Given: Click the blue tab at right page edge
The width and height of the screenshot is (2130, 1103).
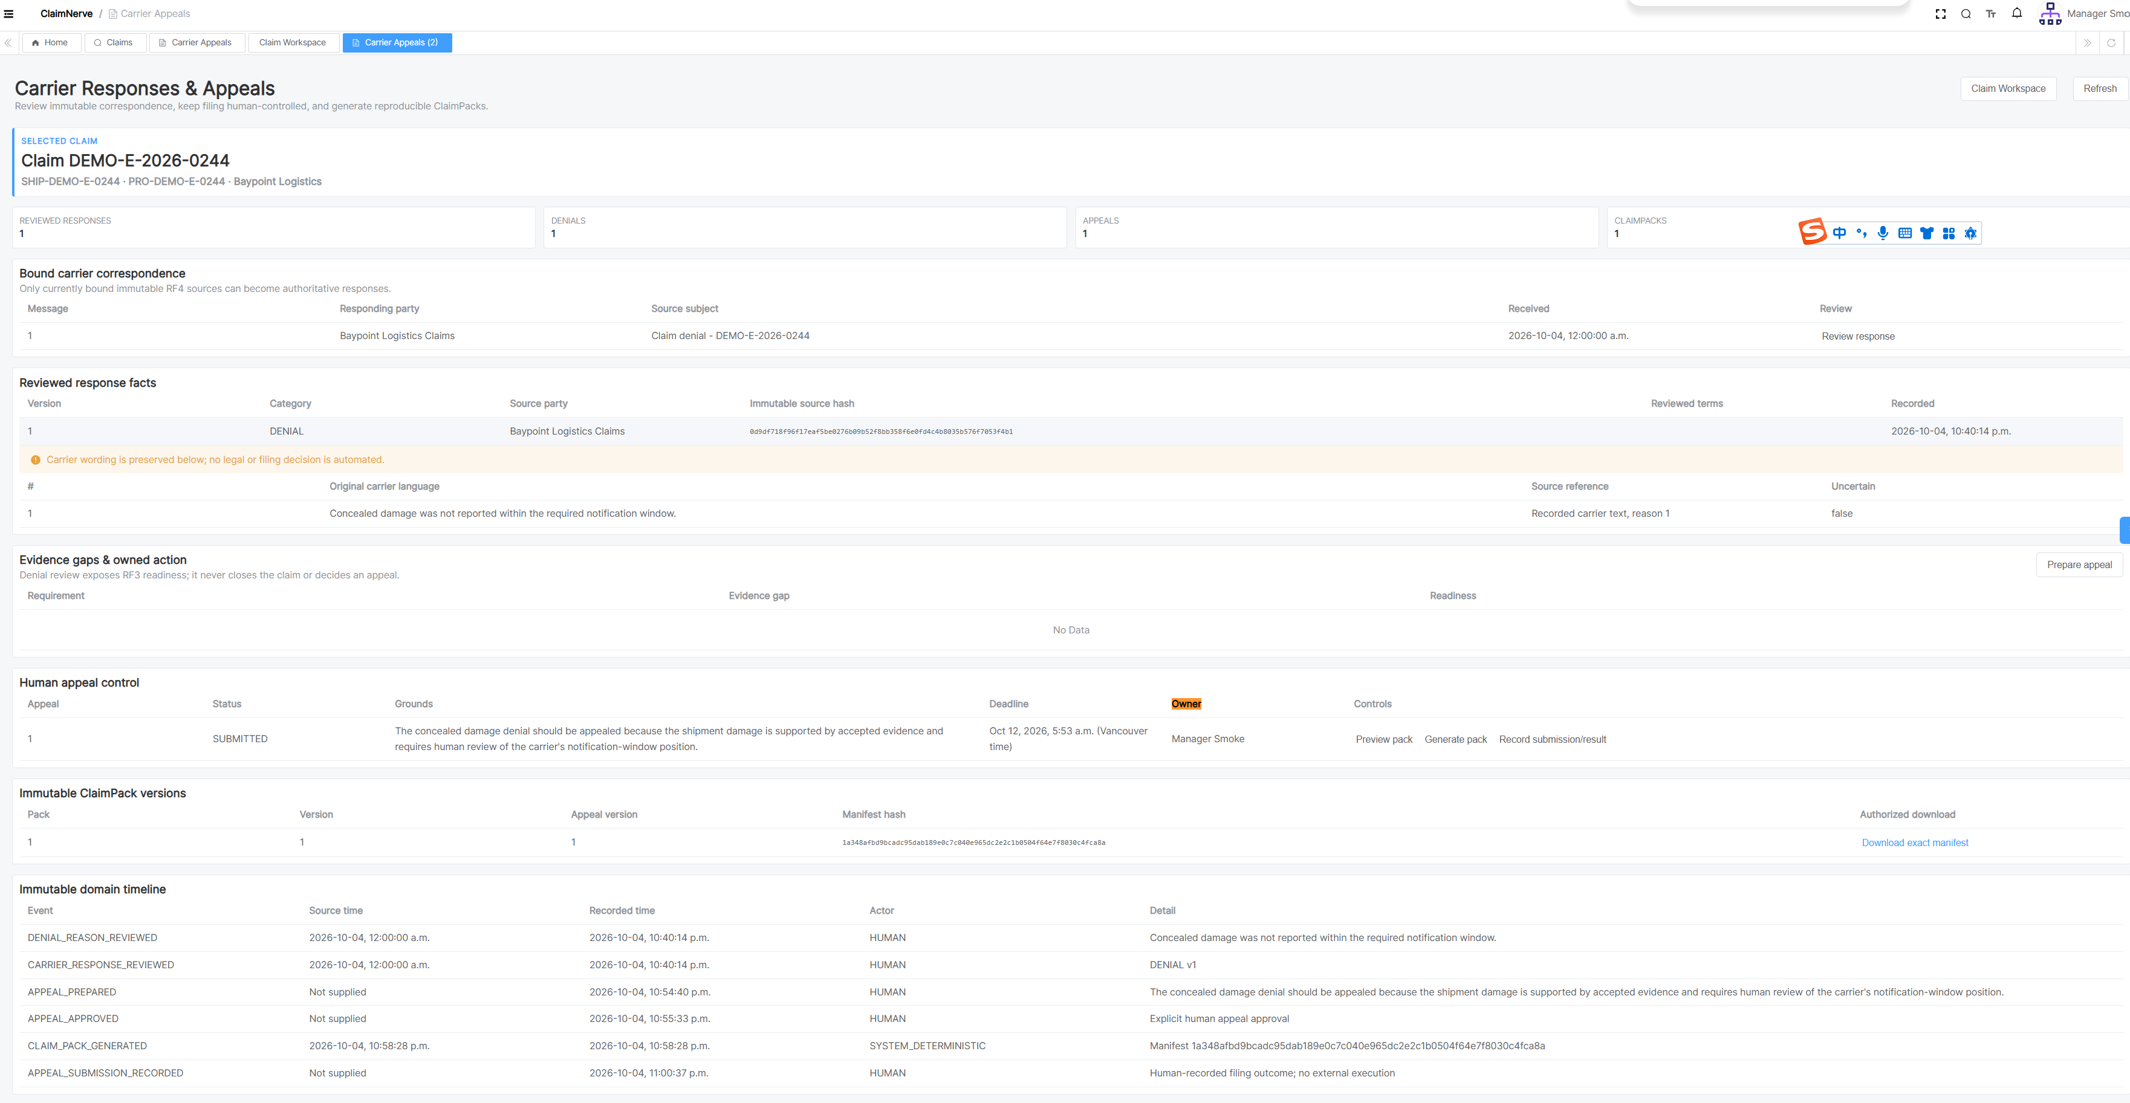Looking at the screenshot, I should (x=2125, y=530).
